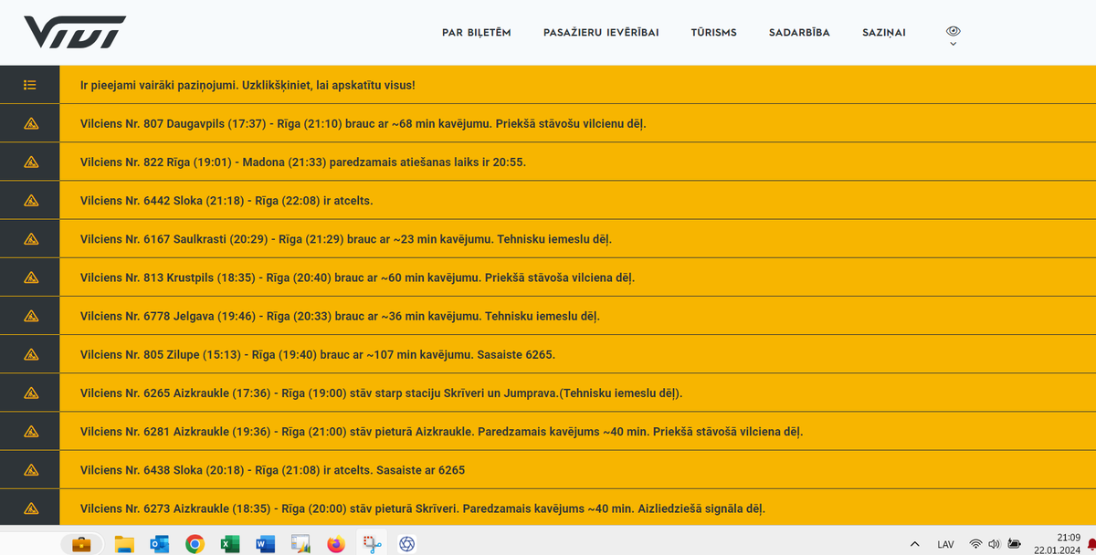Viewport: 1096px width, 555px height.
Task: Click warning icon for train Nr. 6273
Action: (x=30, y=508)
